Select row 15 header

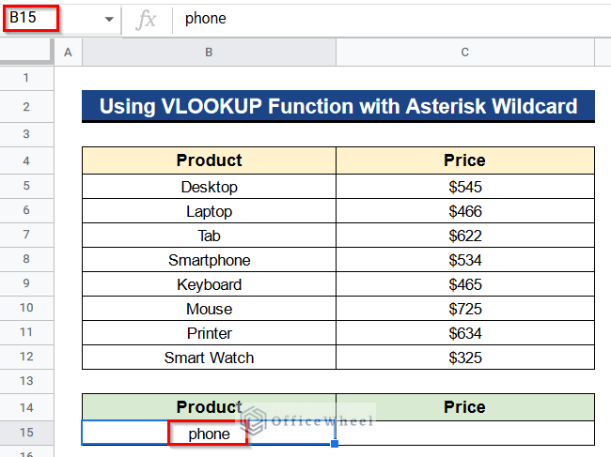26,433
